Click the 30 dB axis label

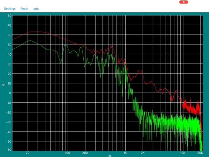point(9,64)
